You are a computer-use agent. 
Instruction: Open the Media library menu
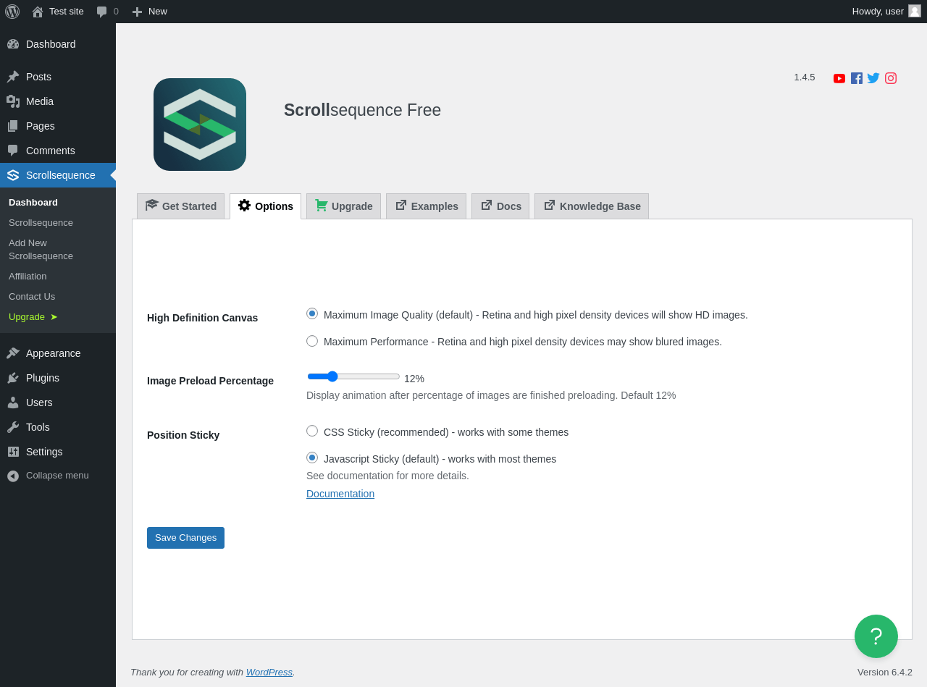58,101
